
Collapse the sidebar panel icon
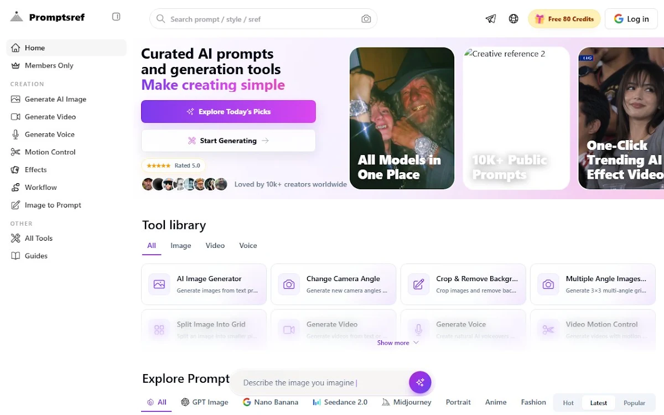pyautogui.click(x=116, y=17)
